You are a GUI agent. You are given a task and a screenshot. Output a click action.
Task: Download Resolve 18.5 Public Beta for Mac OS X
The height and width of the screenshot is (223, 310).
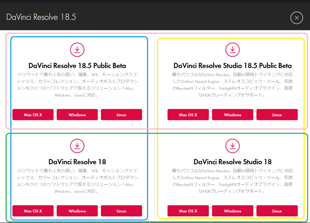[33, 115]
